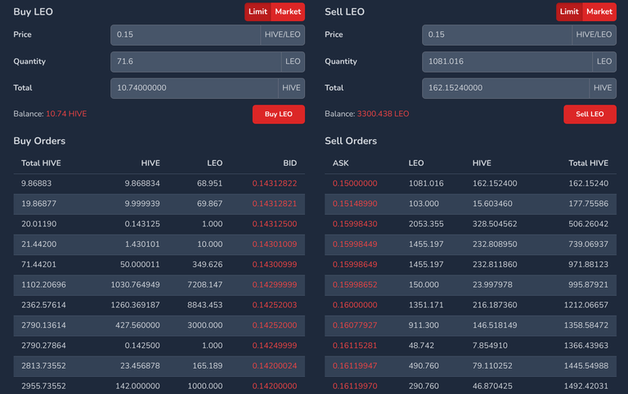Image resolution: width=628 pixels, height=394 pixels.
Task: Click Total HIVE header in Sell Orders
Action: tap(589, 163)
